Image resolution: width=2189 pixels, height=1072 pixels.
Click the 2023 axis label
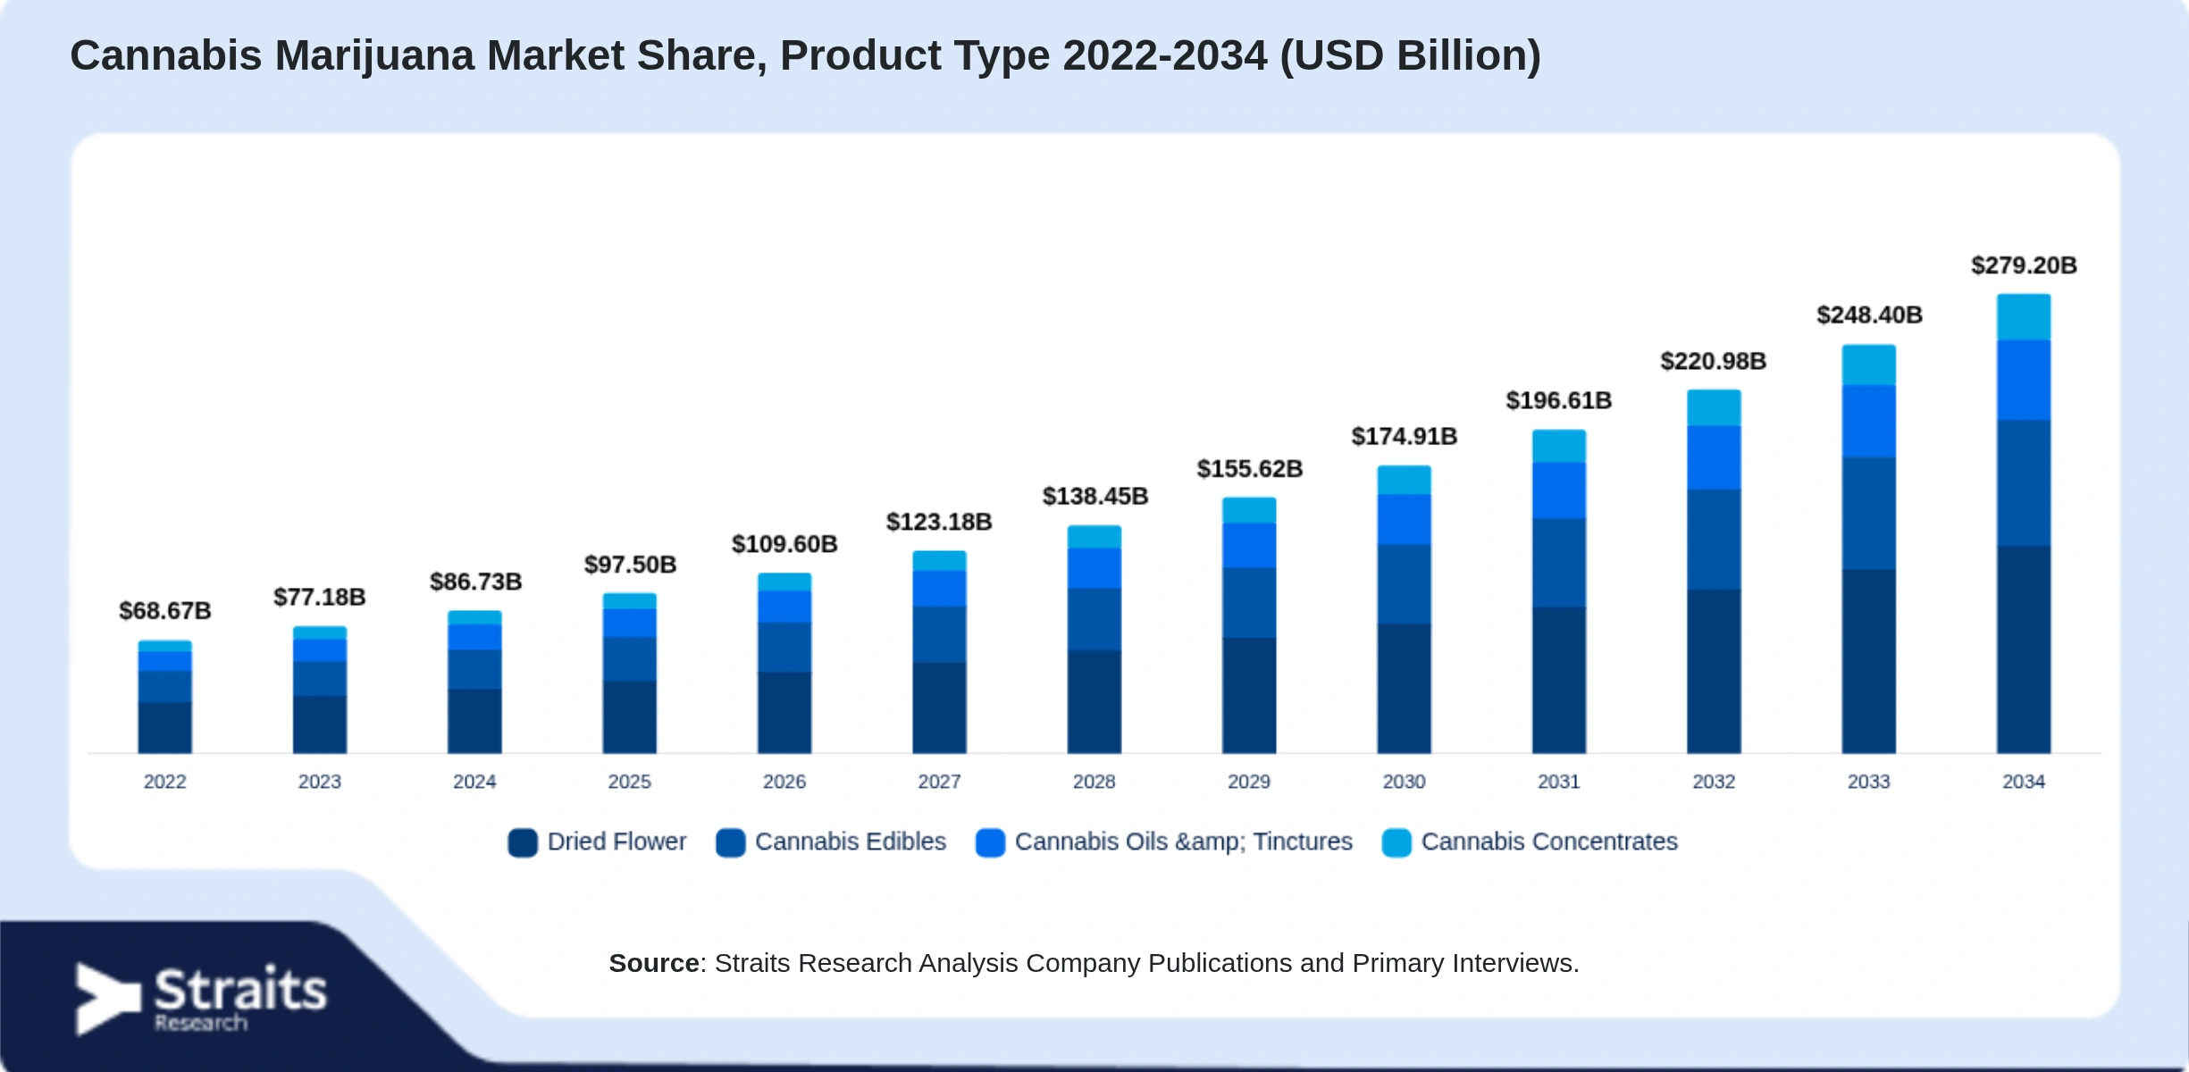tap(320, 782)
